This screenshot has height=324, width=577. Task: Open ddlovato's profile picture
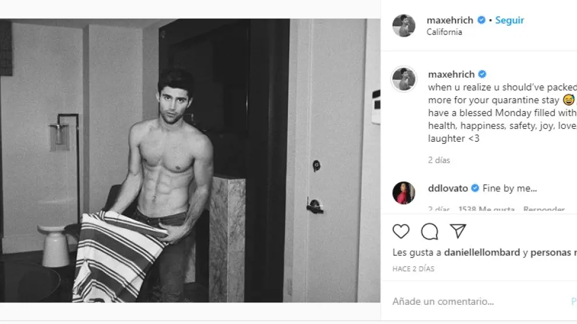click(x=403, y=193)
